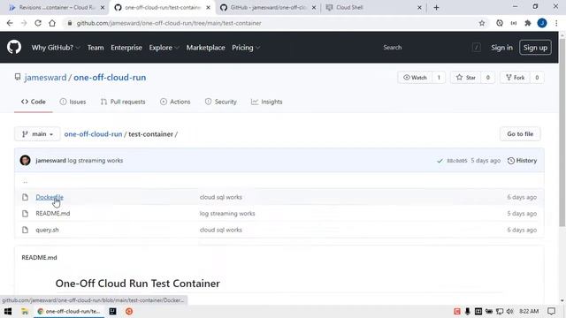566x318 pixels.
Task: Open the Enterprise nav item
Action: [x=126, y=48]
